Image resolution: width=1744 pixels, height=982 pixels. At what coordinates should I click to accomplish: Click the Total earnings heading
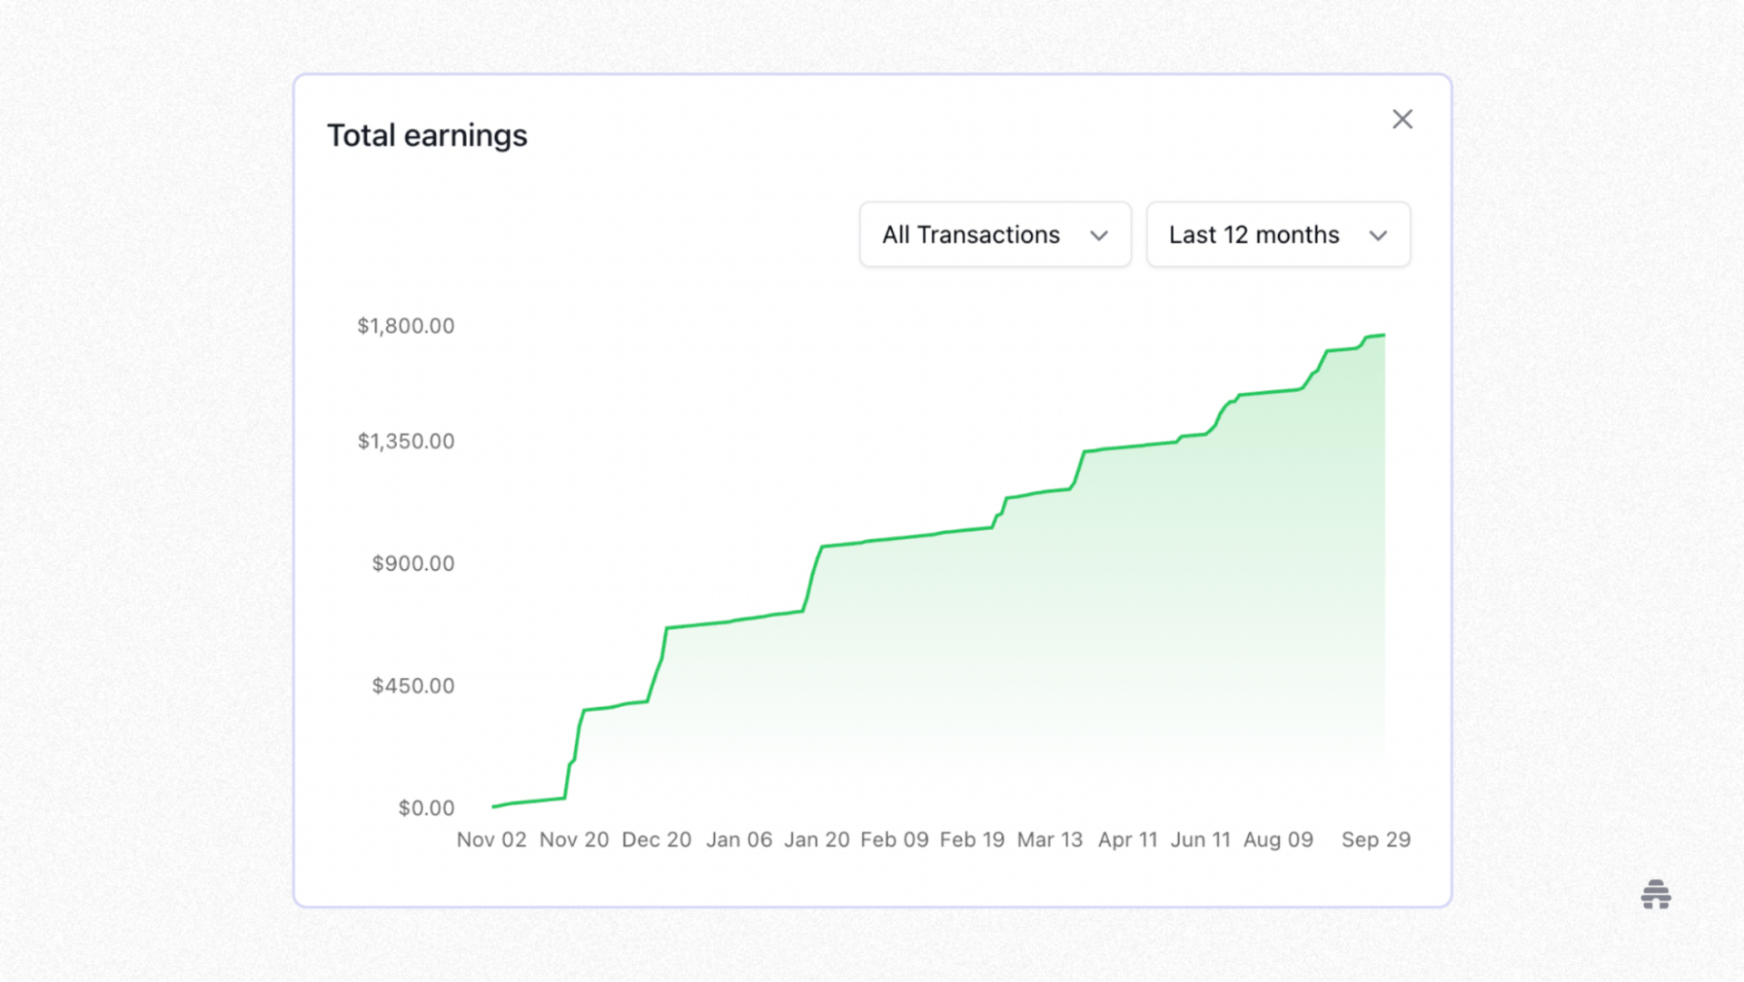(427, 135)
